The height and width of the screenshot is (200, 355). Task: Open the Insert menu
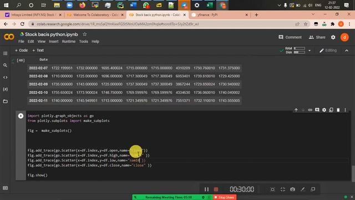point(54,42)
